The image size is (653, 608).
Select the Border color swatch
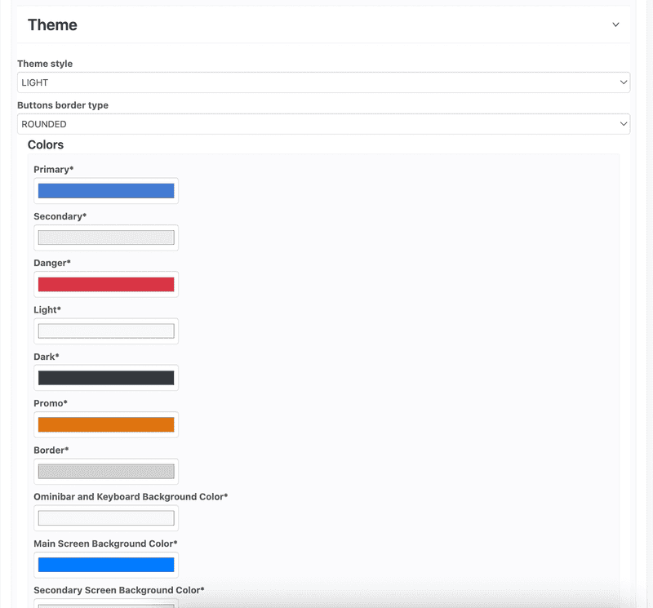pos(106,471)
